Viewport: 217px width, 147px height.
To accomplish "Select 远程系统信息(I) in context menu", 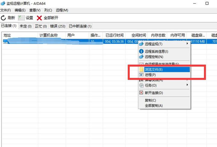I will click(x=165, y=51).
